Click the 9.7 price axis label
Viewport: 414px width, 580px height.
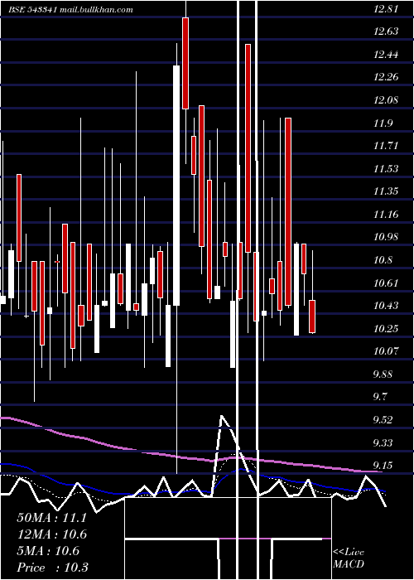[x=380, y=397]
